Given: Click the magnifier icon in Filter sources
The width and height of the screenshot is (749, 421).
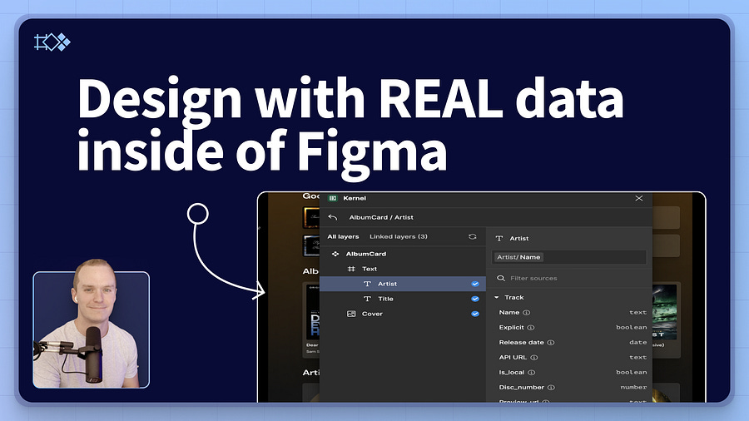Looking at the screenshot, I should coord(501,278).
